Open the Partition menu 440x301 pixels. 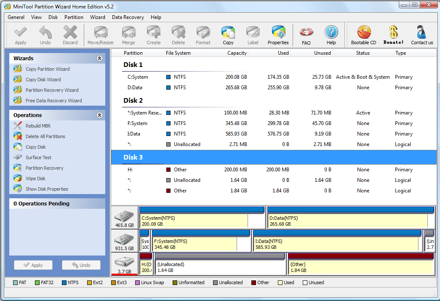[x=74, y=17]
